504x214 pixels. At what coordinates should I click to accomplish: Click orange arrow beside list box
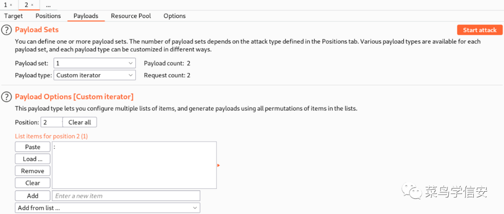[x=218, y=165]
